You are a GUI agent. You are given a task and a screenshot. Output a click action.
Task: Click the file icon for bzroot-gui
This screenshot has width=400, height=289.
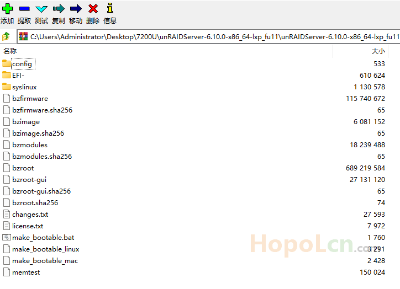(7, 179)
